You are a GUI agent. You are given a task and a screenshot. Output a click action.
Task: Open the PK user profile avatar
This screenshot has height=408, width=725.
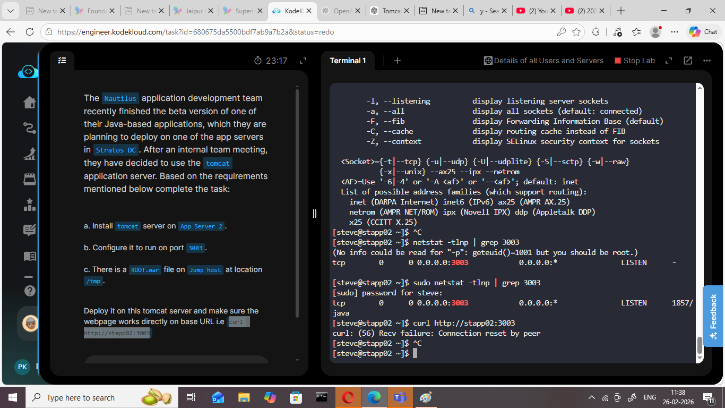(x=22, y=367)
